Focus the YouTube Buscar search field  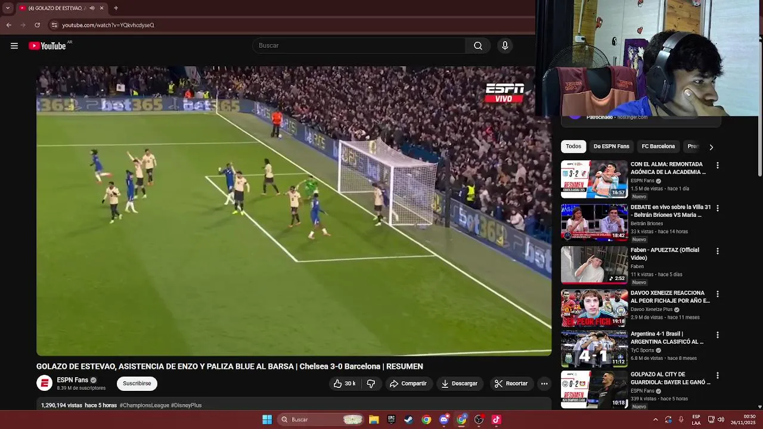coord(359,46)
